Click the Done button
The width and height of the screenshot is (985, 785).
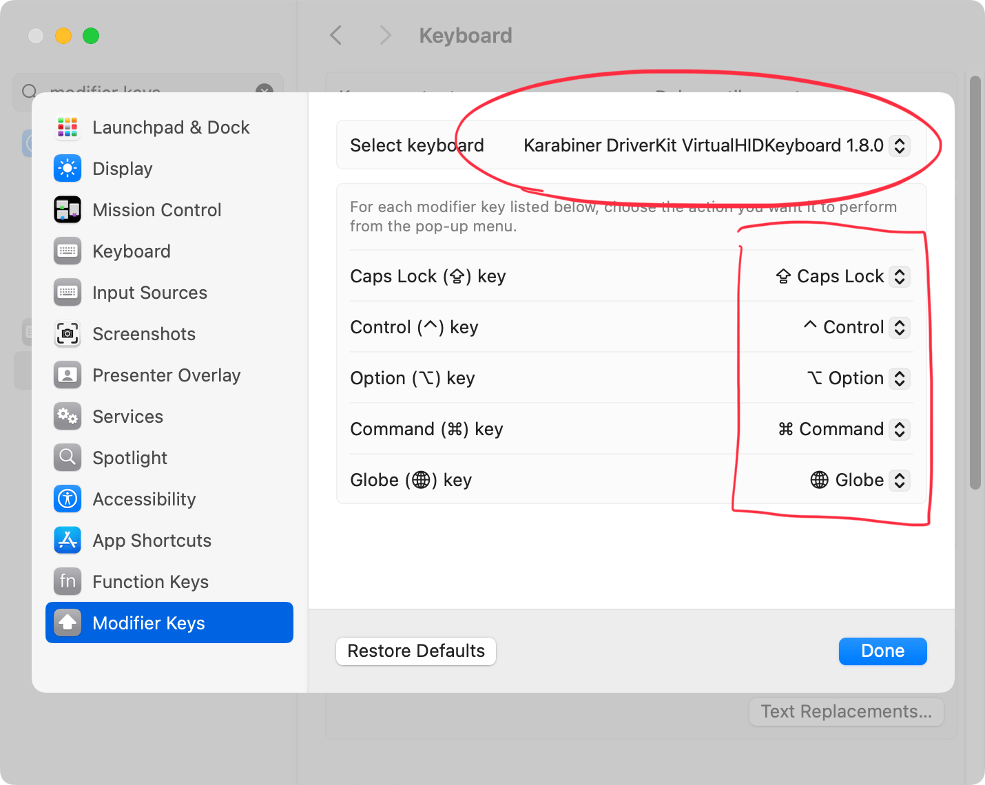click(882, 651)
